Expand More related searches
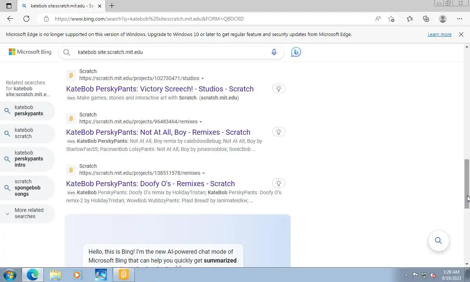The image size is (470, 282). point(28,213)
